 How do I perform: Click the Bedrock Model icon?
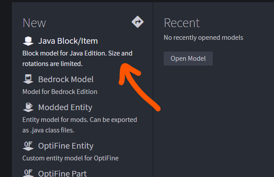[28, 80]
